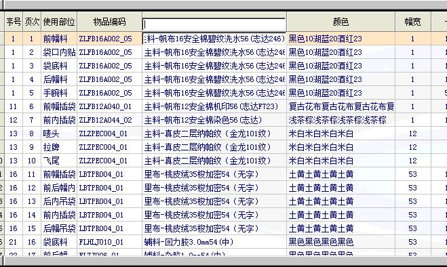Viewport: 447px width, 267px height.
Task: Select the 颜色 column header
Action: pyautogui.click(x=341, y=22)
